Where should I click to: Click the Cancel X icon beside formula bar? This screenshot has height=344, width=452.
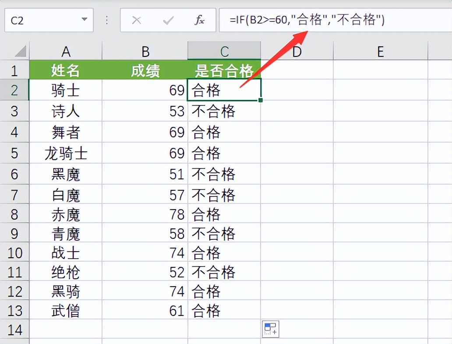[x=136, y=20]
